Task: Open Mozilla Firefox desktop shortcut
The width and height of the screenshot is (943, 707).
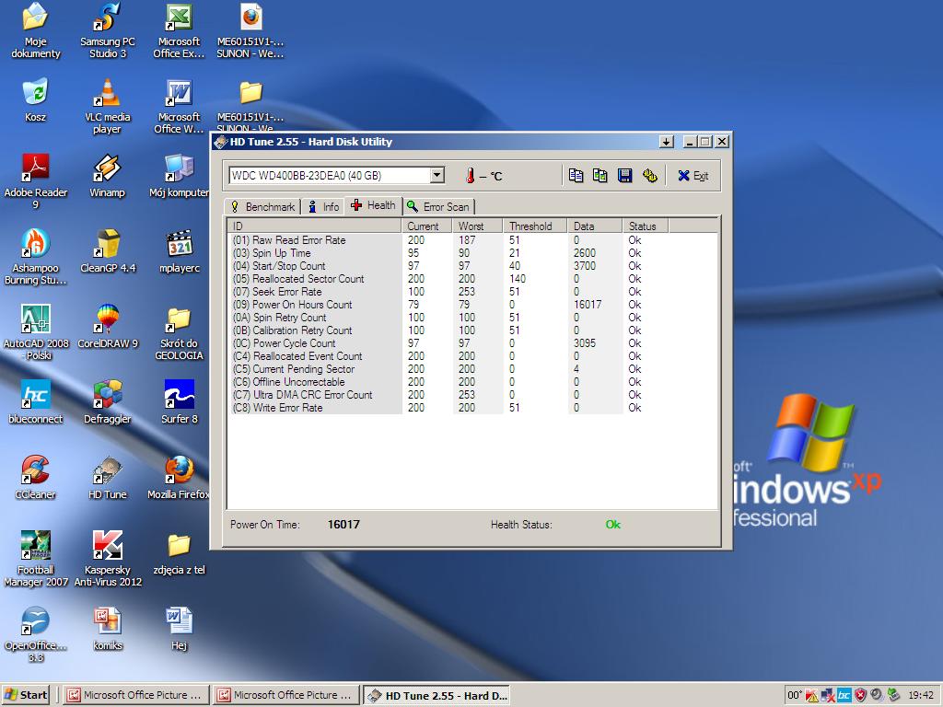Action: coord(179,478)
